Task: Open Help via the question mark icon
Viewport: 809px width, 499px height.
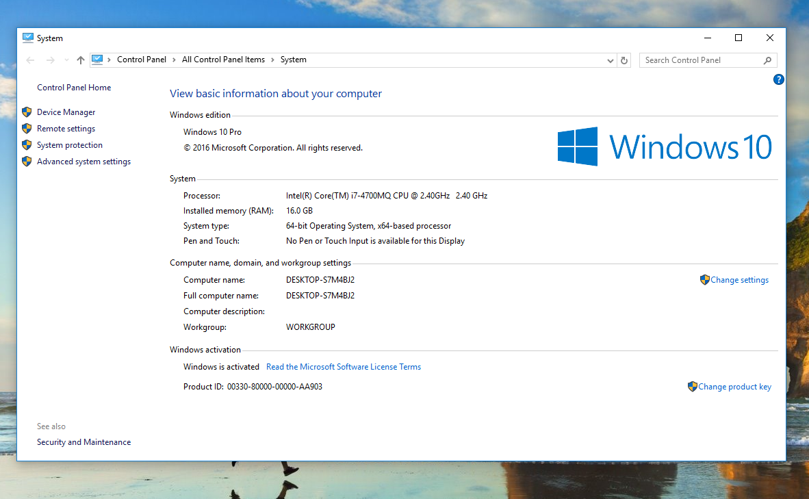Action: [x=779, y=79]
